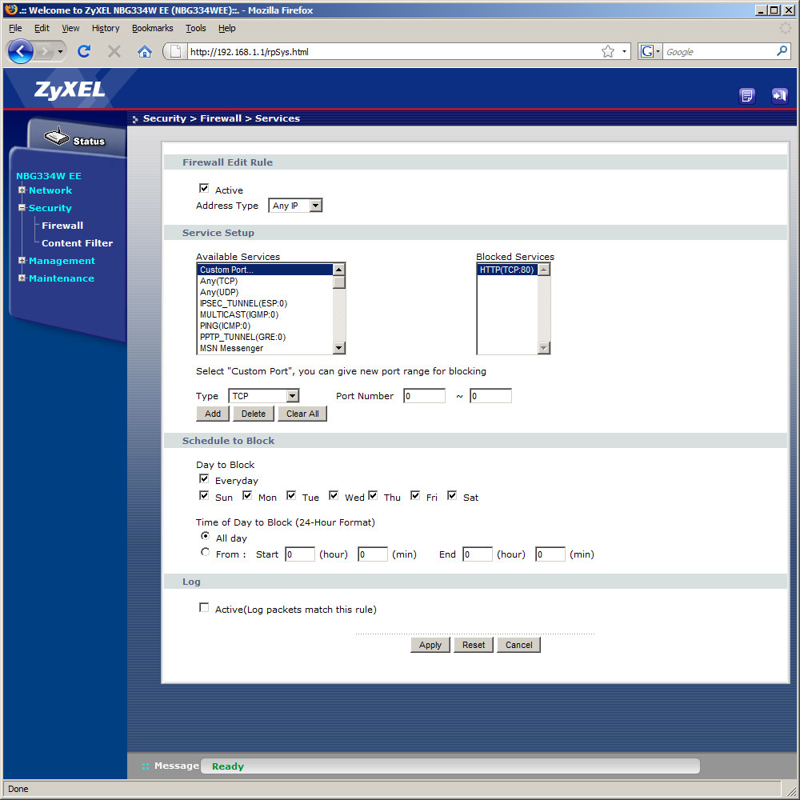Click the Content Filter link
Viewport: 800px width, 800px height.
[x=77, y=243]
